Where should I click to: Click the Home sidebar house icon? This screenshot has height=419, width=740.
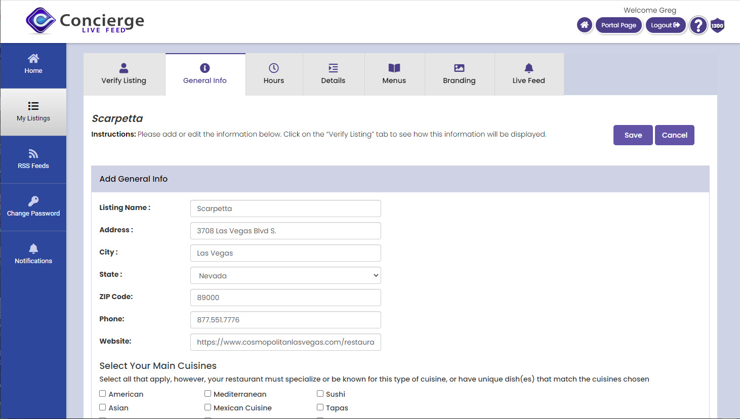(x=33, y=58)
